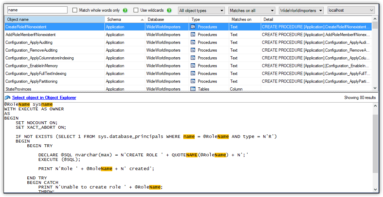The image size is (383, 197).
Task: Click help icon beside Match whole words only
Action: [125, 10]
